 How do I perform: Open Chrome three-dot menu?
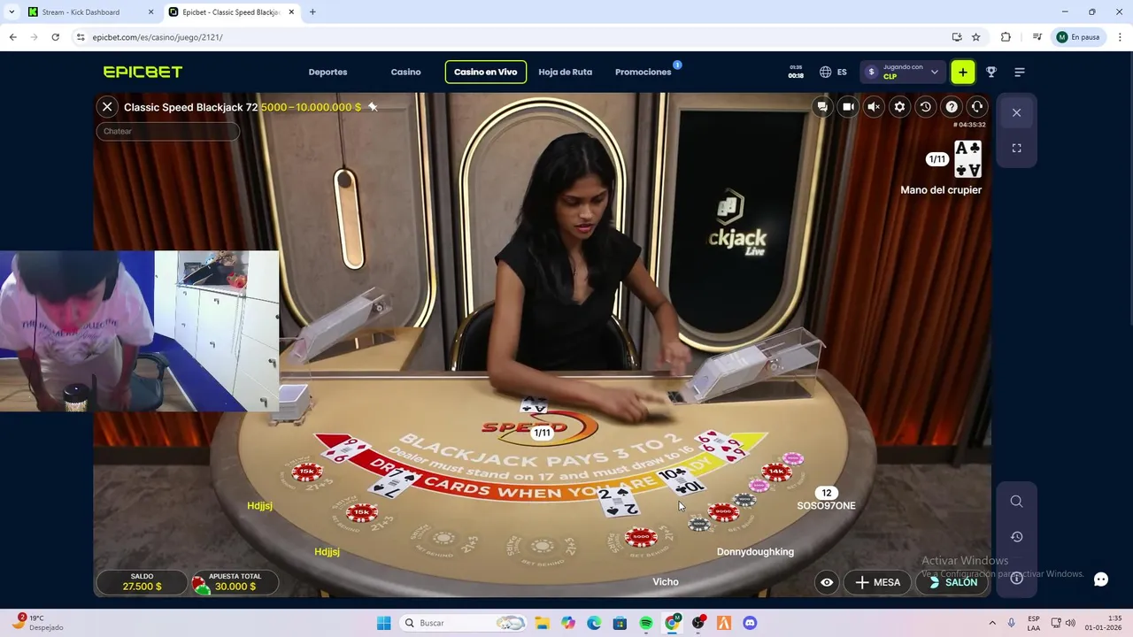1121,37
